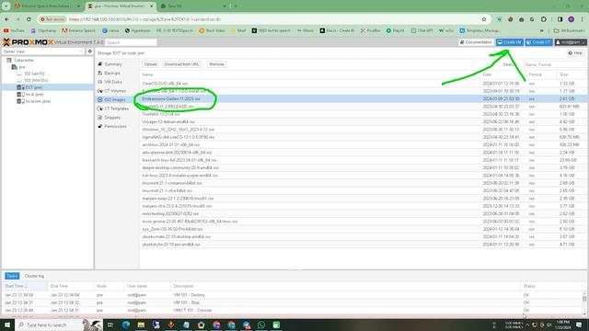This screenshot has height=331, width=589.
Task: Click the Create CT button
Action: pos(538,42)
